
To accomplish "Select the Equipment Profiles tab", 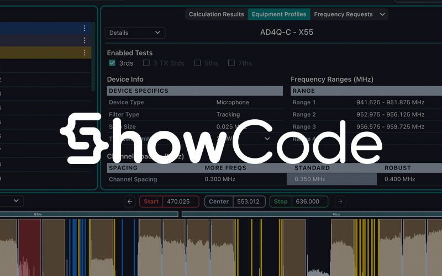I will tap(279, 14).
